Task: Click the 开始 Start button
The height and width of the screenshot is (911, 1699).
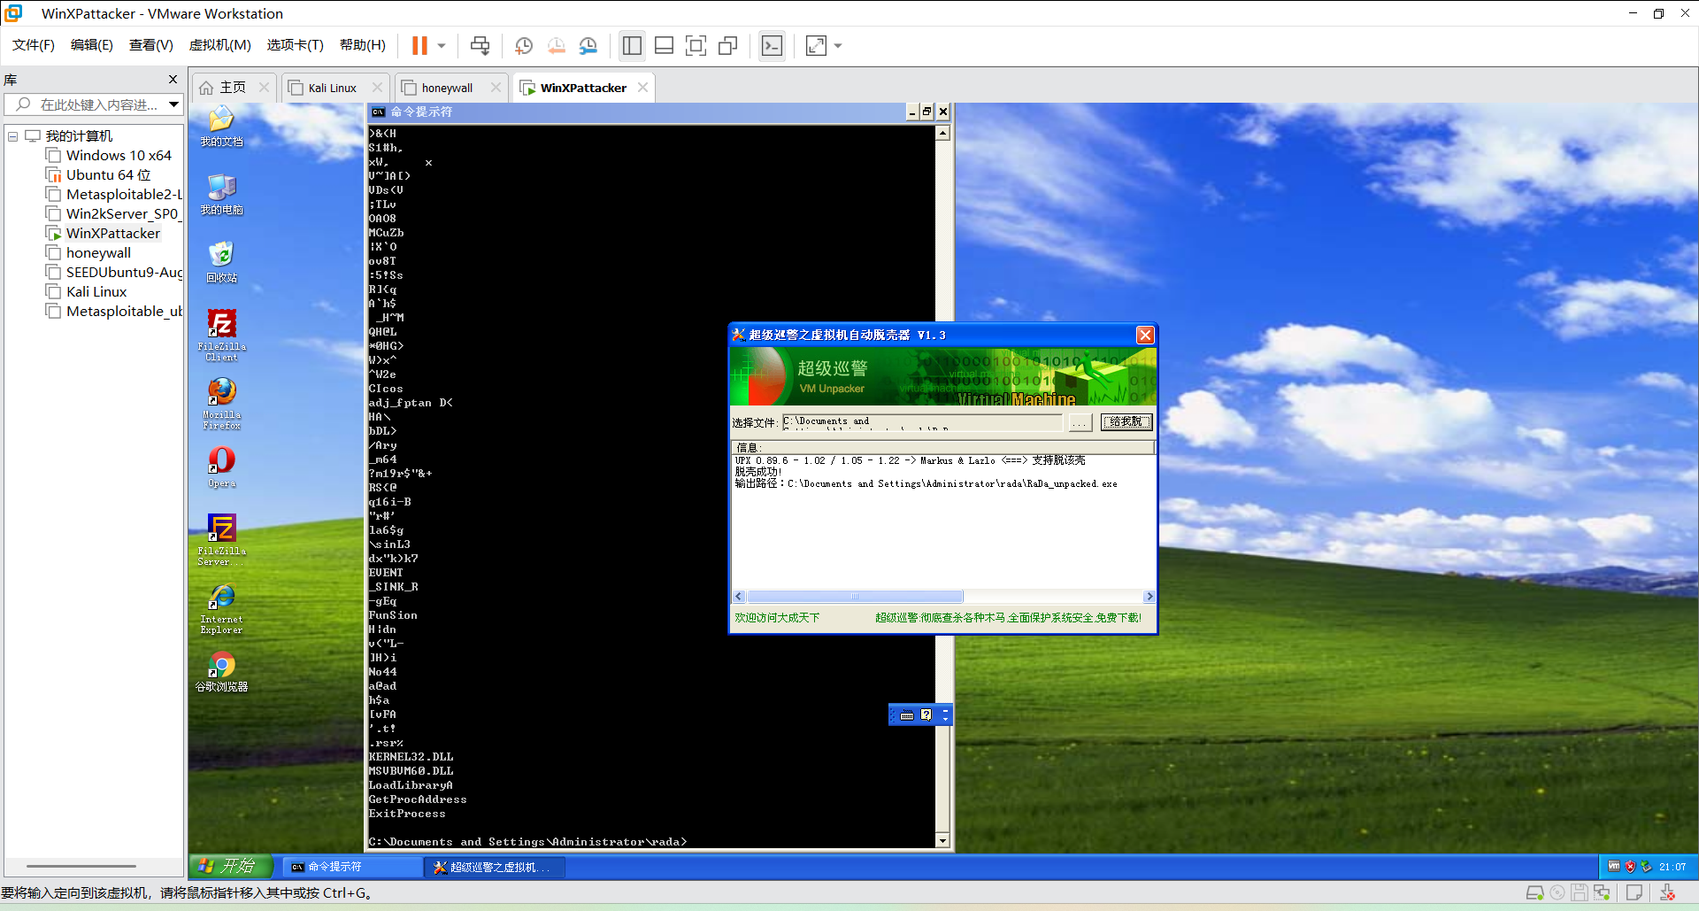Action: point(229,867)
